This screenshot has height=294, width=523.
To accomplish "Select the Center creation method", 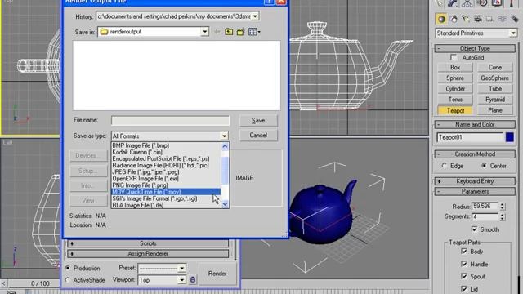I will (x=484, y=166).
